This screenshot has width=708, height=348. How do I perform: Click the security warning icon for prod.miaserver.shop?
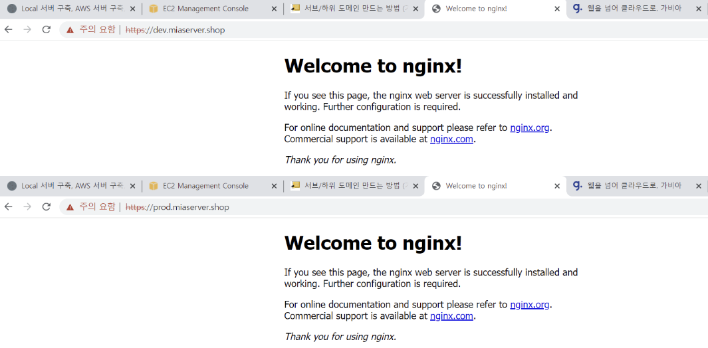point(70,207)
